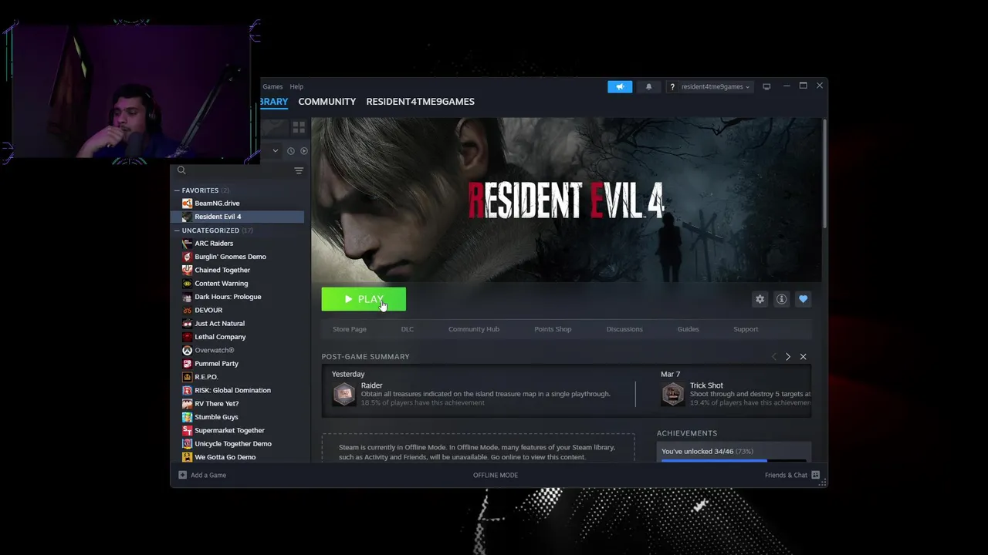Click Add a Game
Image resolution: width=988 pixels, height=555 pixels.
pos(203,475)
